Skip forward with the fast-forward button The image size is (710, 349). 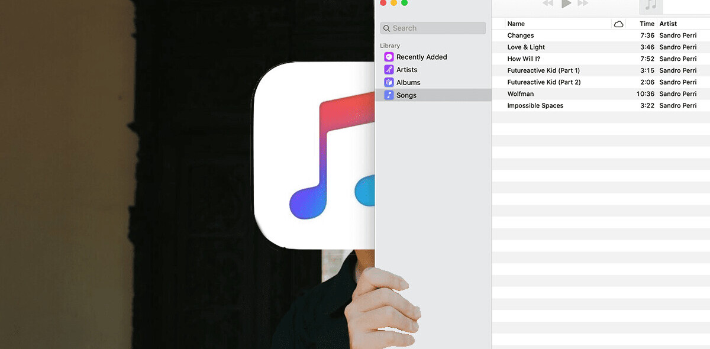coord(583,4)
